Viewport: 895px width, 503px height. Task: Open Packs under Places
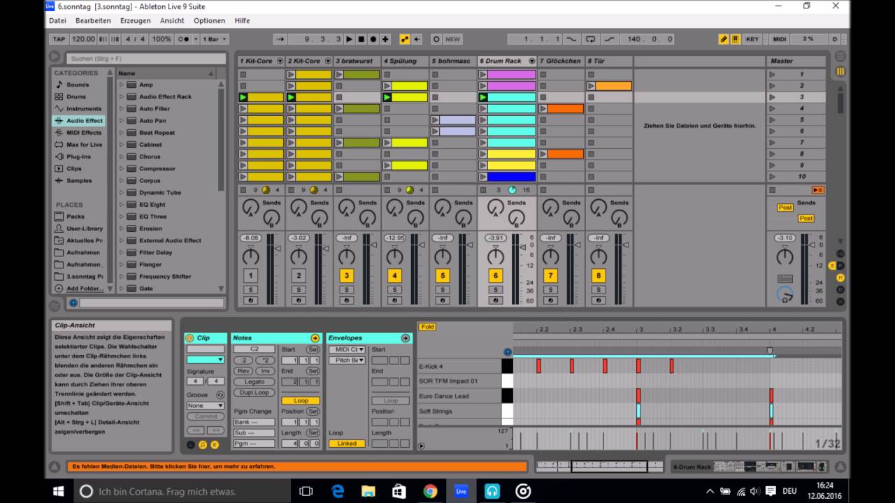pos(75,217)
